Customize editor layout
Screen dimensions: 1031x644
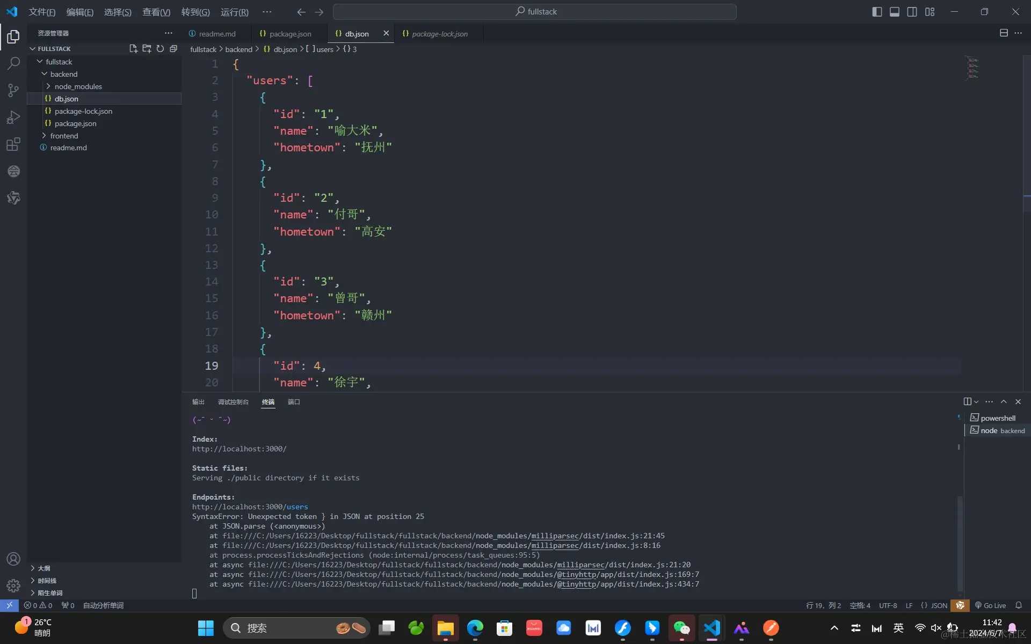tap(930, 12)
